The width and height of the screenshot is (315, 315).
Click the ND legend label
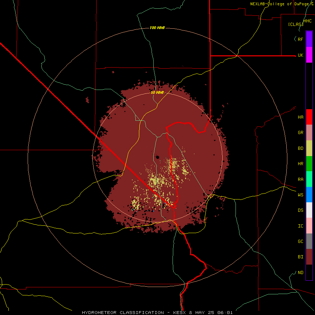tap(301, 273)
